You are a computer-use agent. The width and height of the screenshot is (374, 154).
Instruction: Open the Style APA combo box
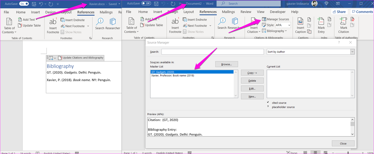click(283, 25)
